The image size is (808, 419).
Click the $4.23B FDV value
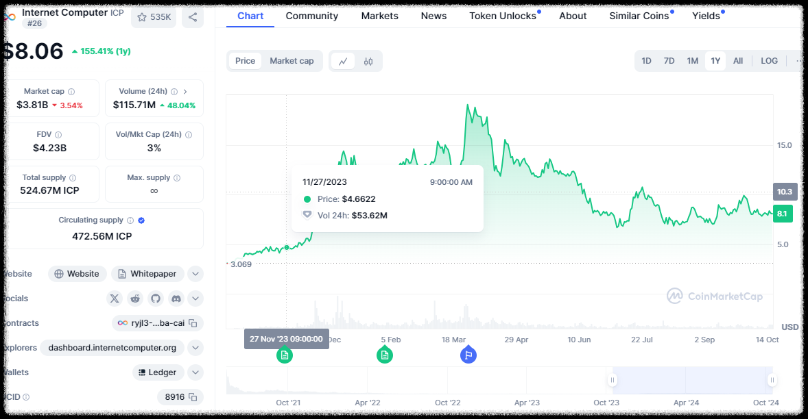click(x=50, y=148)
